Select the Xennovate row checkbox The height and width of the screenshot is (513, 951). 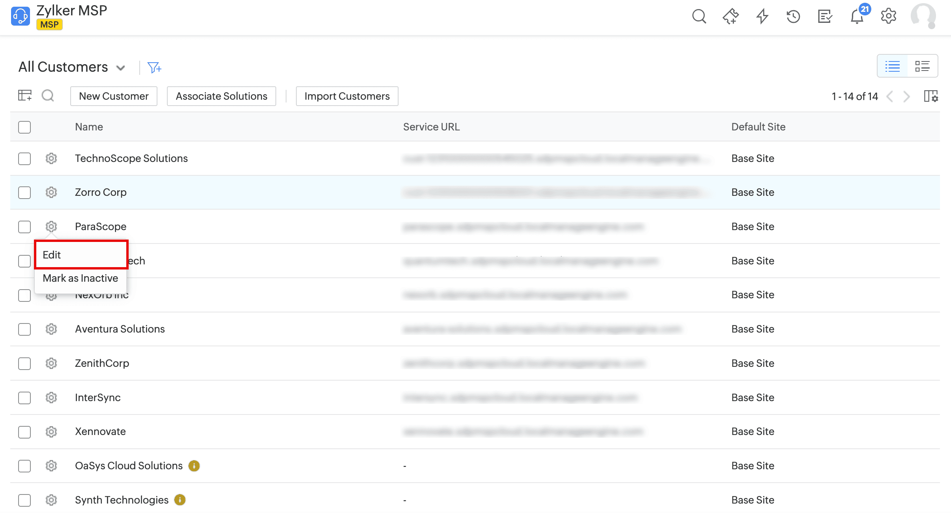tap(24, 432)
